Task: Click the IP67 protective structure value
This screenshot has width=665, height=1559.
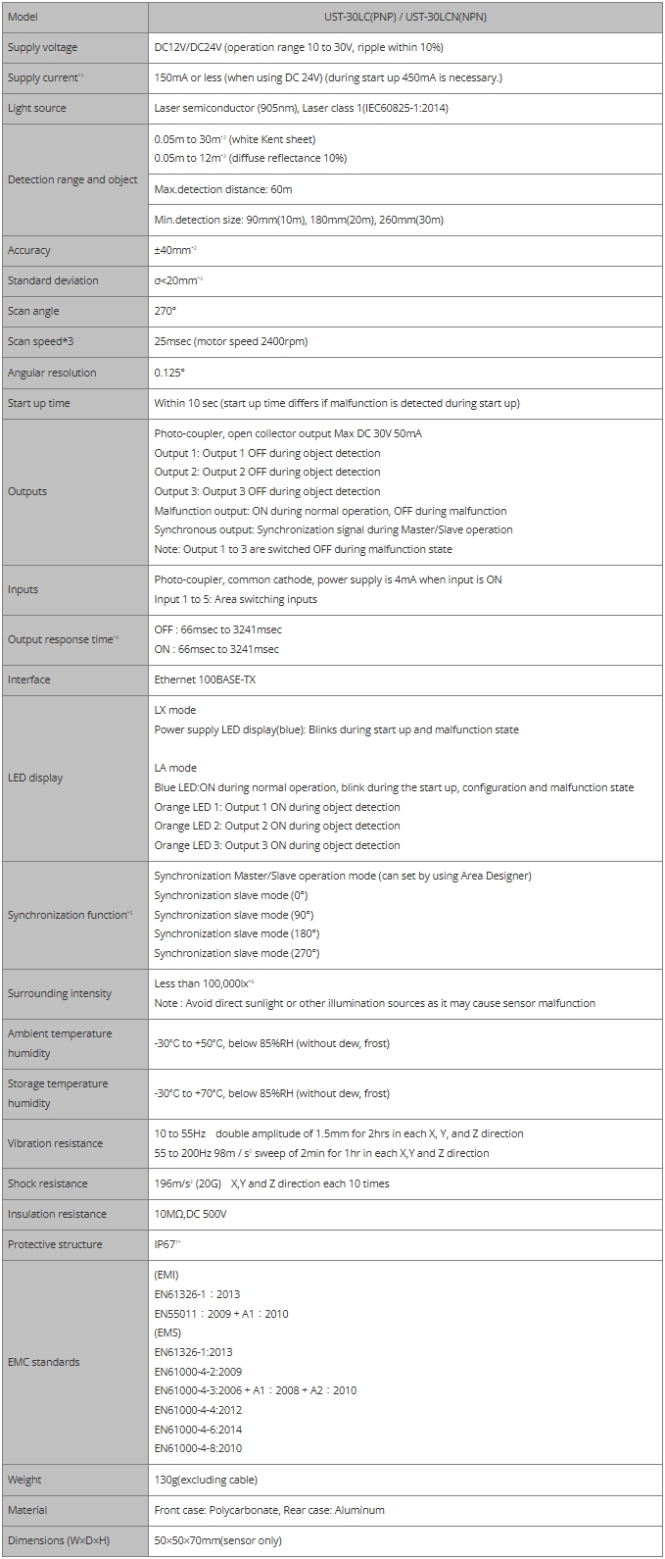Action: [x=168, y=1244]
